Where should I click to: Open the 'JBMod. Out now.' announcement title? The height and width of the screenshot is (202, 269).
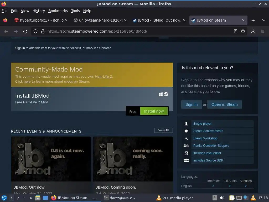coord(30,187)
